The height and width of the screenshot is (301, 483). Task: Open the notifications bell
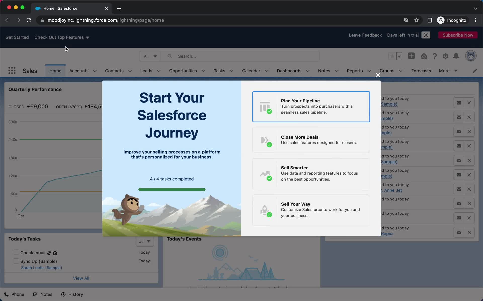[456, 56]
